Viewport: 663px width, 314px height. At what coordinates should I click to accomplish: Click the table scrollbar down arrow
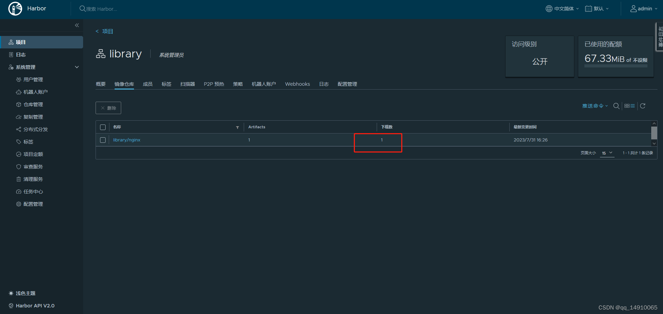tap(654, 143)
